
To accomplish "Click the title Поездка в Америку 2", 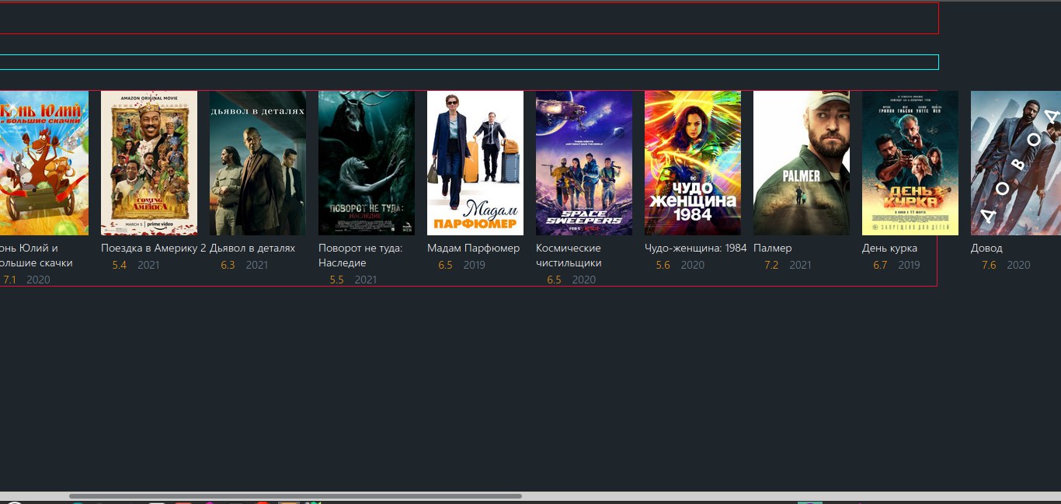I will 154,249.
